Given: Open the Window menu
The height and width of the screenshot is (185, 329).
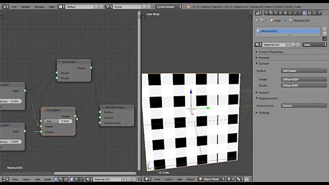Looking at the screenshot, I should pyautogui.click(x=39, y=7).
